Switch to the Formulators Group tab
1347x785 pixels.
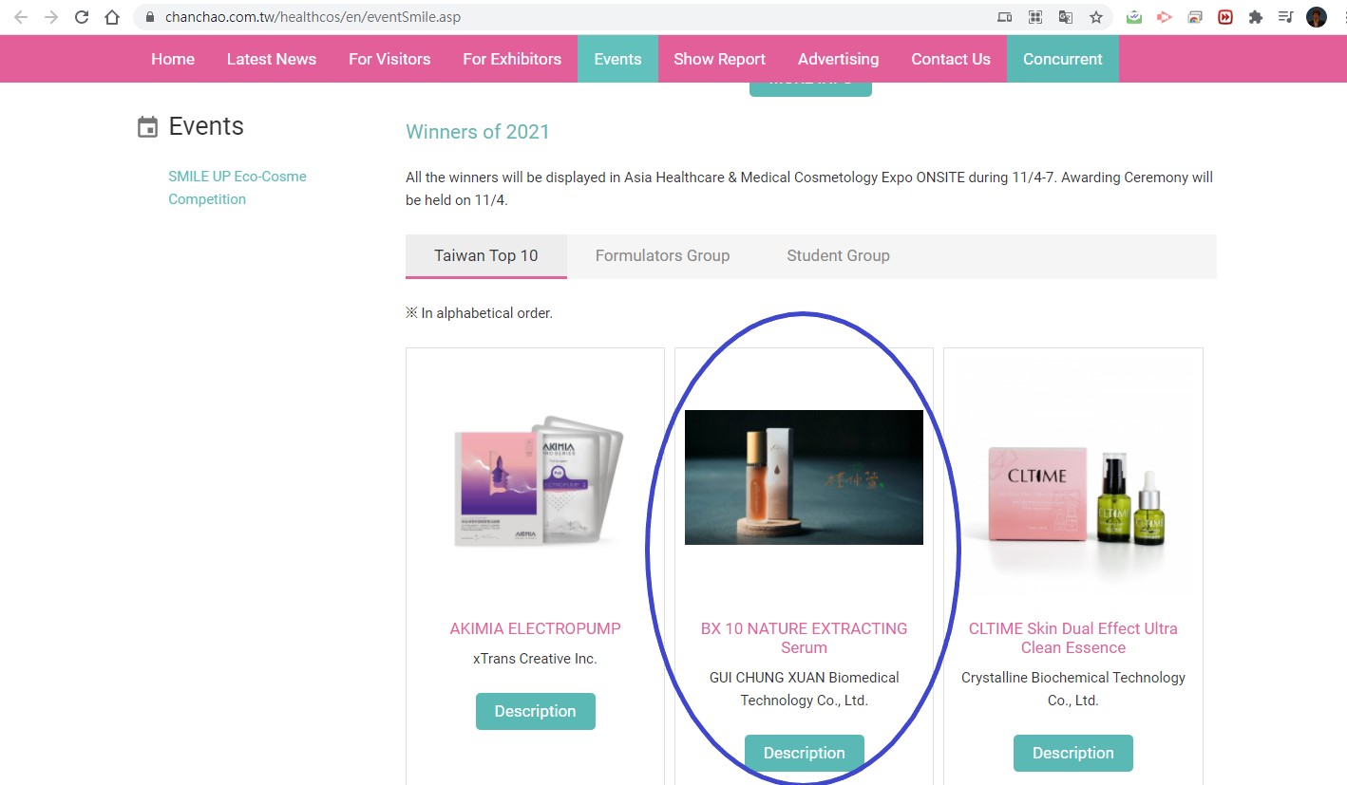click(662, 255)
